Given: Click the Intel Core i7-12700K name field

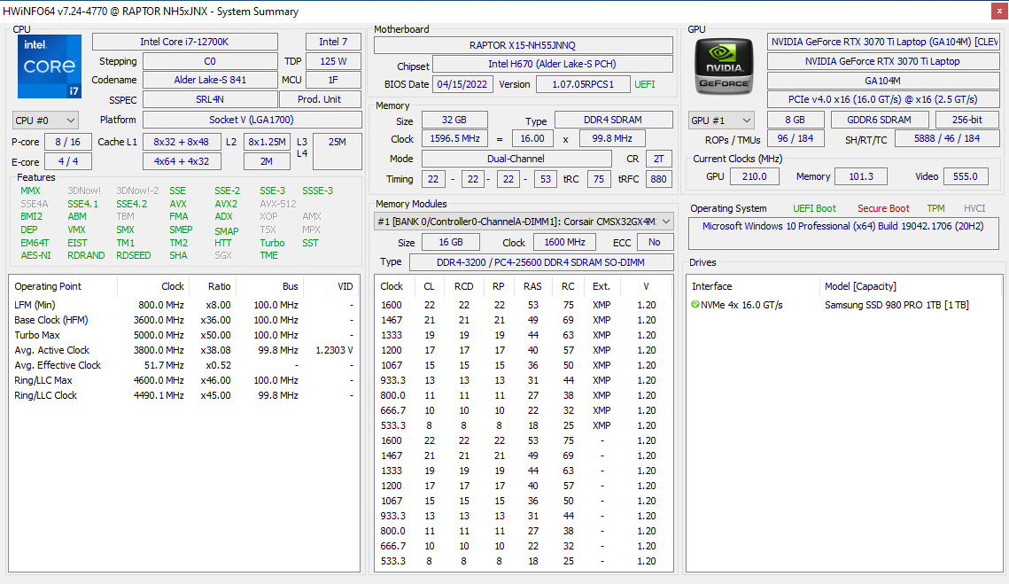Looking at the screenshot, I should [184, 42].
